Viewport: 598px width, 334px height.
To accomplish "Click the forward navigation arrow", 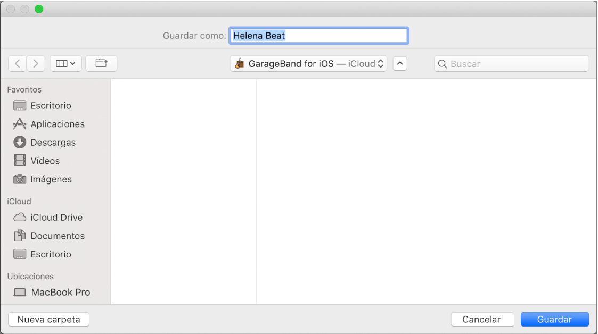I will pyautogui.click(x=36, y=64).
